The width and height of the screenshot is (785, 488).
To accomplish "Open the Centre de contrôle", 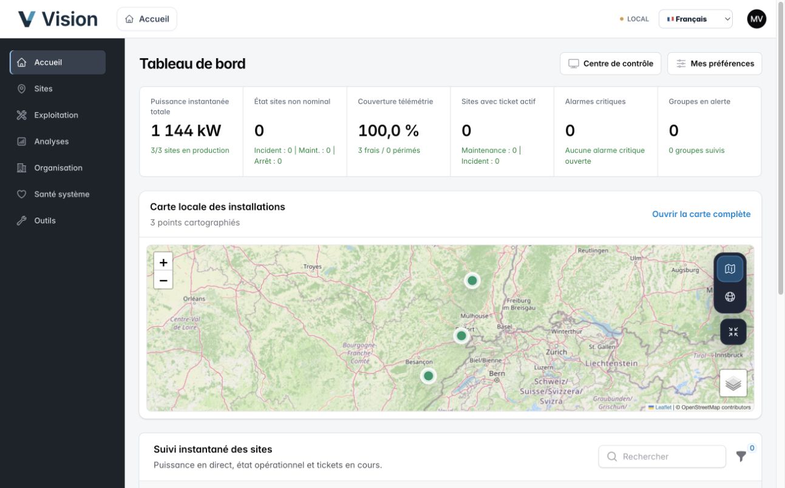I will point(611,64).
